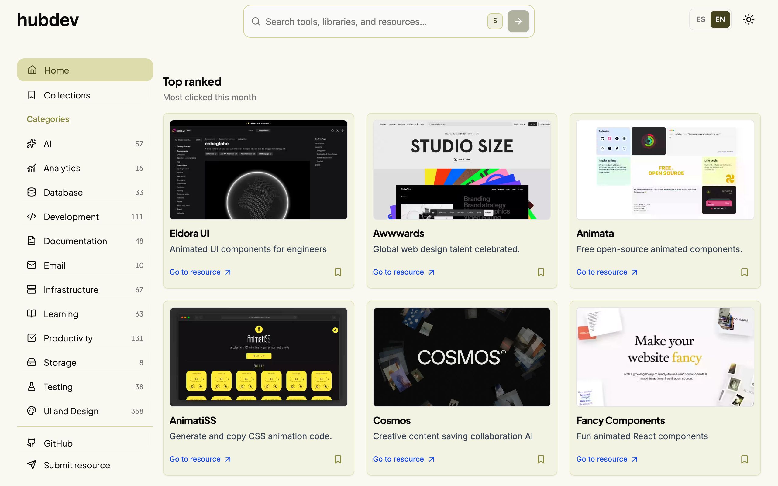Open the Eldora UI cobeglobe thumbnail
This screenshot has height=486, width=778.
(x=259, y=170)
